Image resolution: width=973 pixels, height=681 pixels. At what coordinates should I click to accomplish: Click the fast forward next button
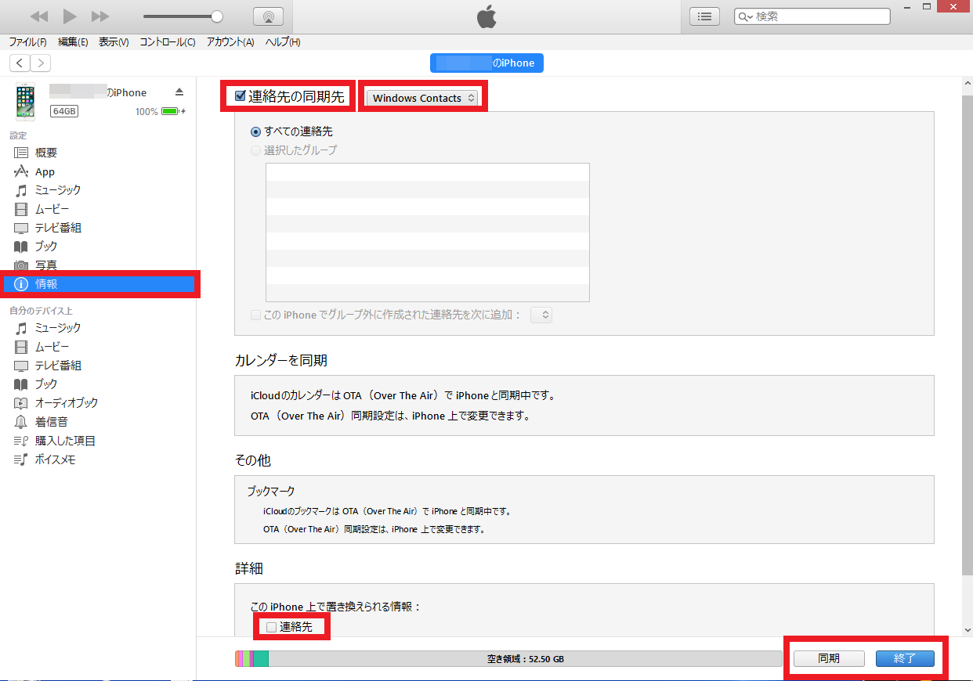click(100, 16)
